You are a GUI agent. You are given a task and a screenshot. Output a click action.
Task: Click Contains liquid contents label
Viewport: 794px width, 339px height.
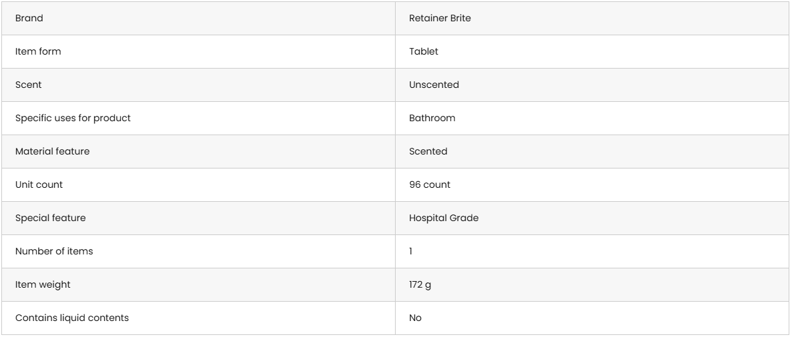(x=72, y=318)
